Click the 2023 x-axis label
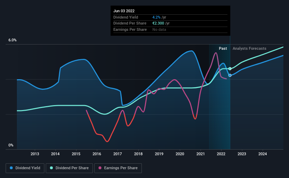Screen dimensions: 289x178 tap(242, 154)
